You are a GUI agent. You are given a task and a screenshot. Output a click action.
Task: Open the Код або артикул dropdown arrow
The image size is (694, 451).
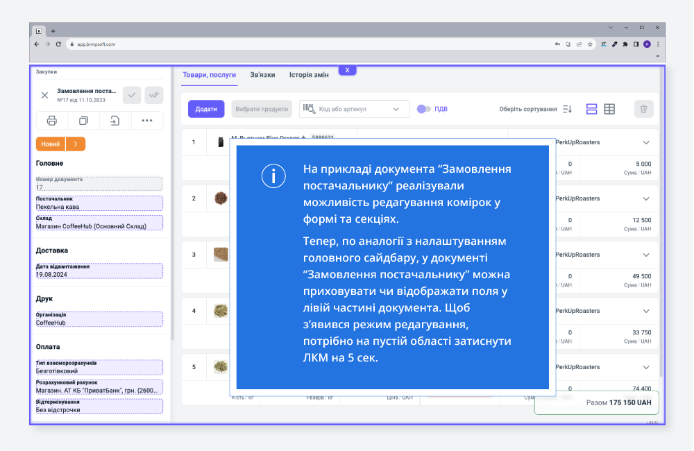tap(397, 109)
